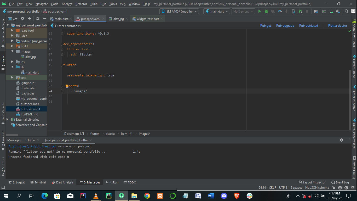The width and height of the screenshot is (357, 201).
Task: Click UTF-8 encoding in status bar
Action: pos(283,188)
